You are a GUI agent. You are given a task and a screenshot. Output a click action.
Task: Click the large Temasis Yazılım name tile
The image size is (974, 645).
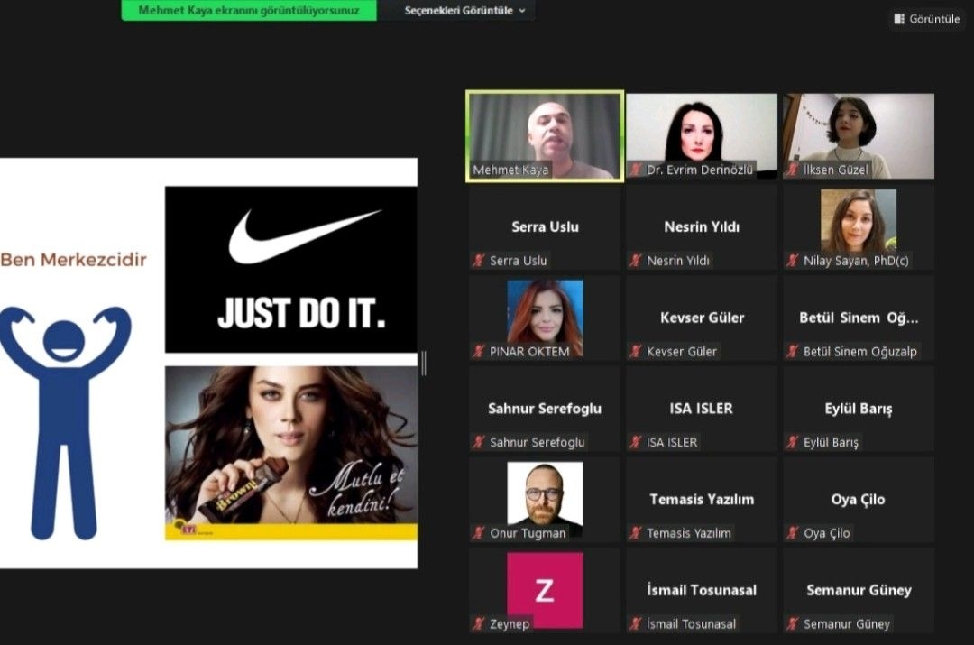click(x=702, y=499)
